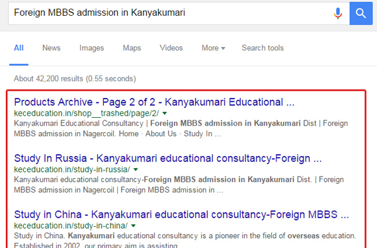Image resolution: width=377 pixels, height=248 pixels.
Task: Click the voice search microphone icon
Action: point(338,13)
